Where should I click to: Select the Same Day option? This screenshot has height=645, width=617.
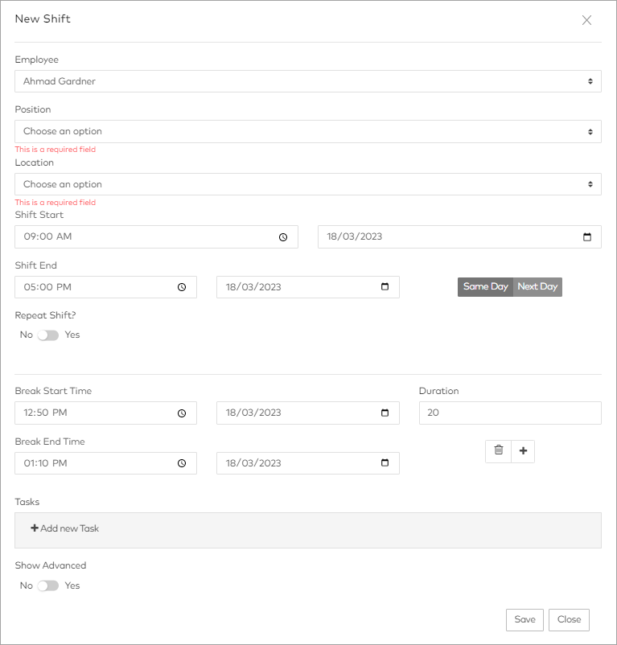pyautogui.click(x=485, y=286)
